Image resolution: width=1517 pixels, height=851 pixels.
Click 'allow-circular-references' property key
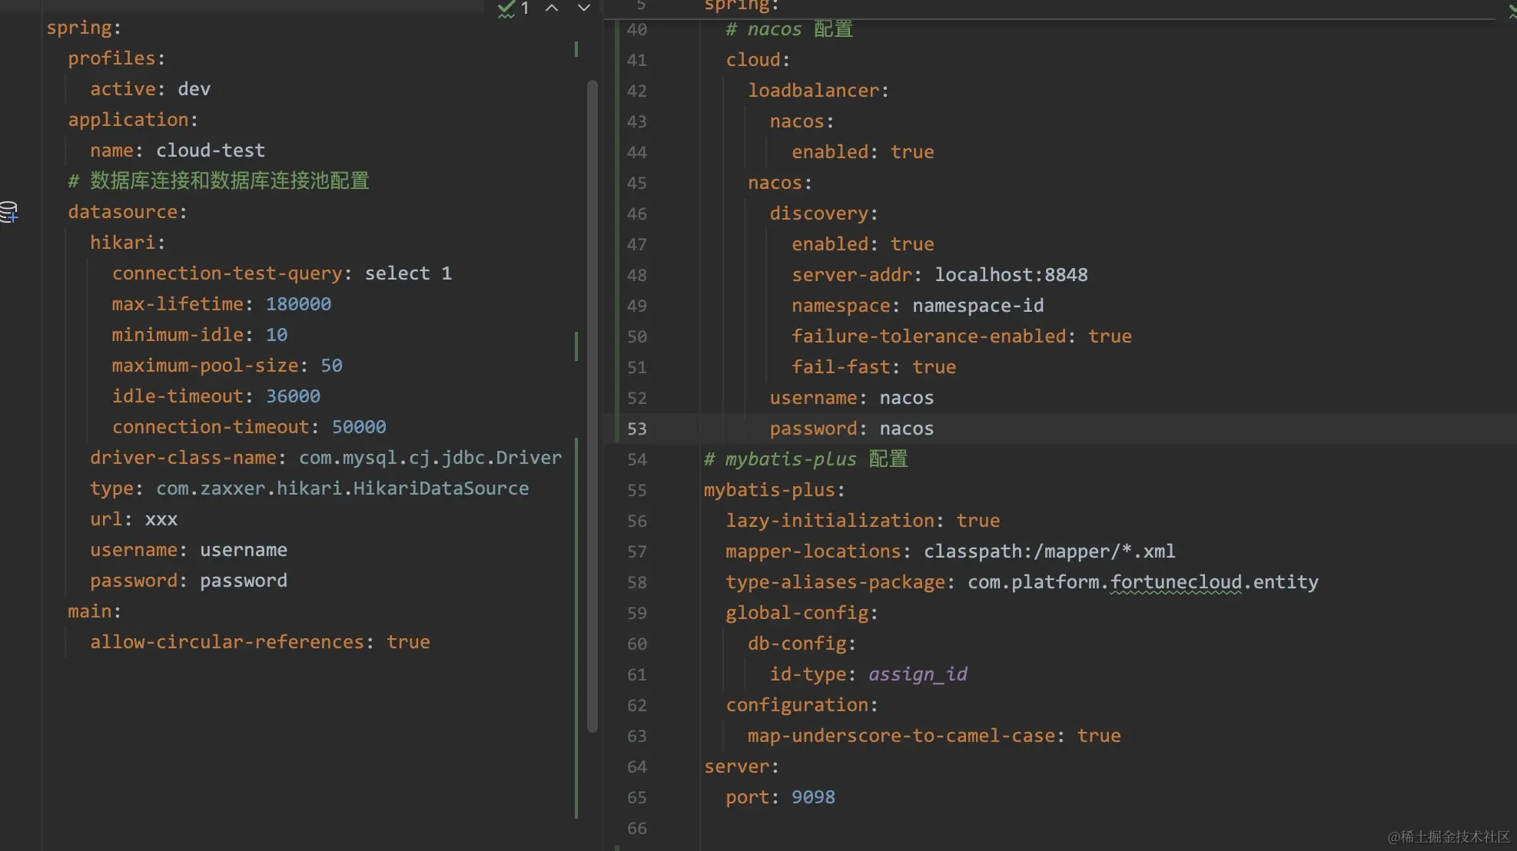(227, 642)
